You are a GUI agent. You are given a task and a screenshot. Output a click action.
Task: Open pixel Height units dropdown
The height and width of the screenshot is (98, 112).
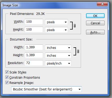click(x=56, y=30)
